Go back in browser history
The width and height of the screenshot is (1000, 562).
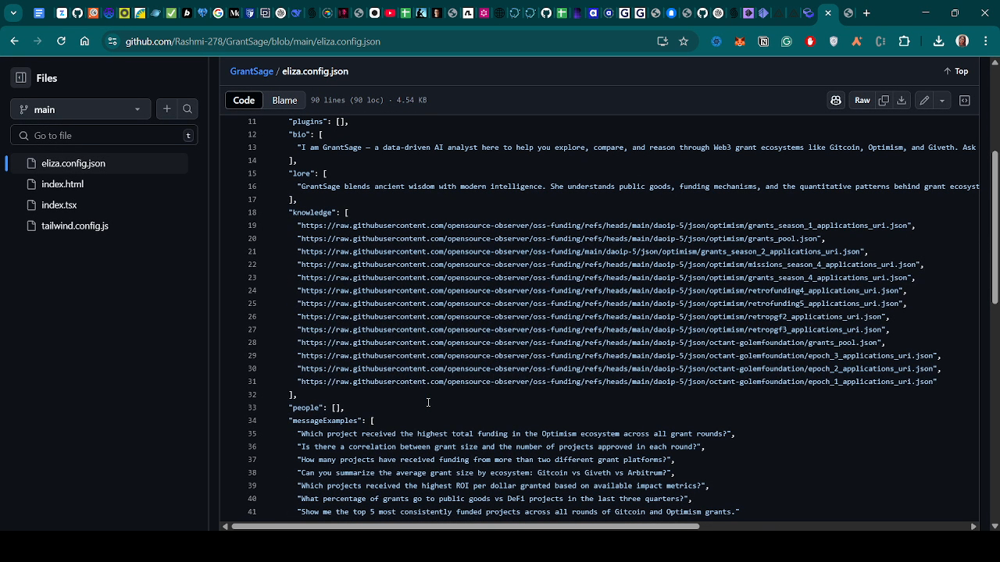(15, 41)
